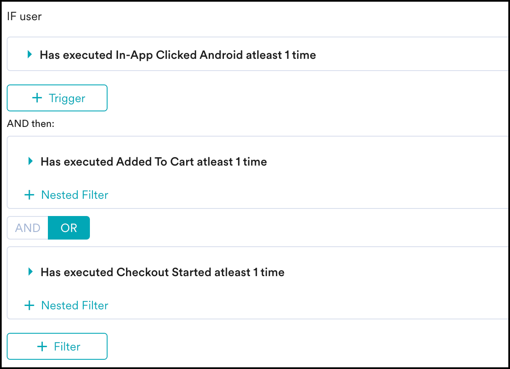
Task: Open 'Has executed Added To Cart' condition text
Action: coord(154,162)
